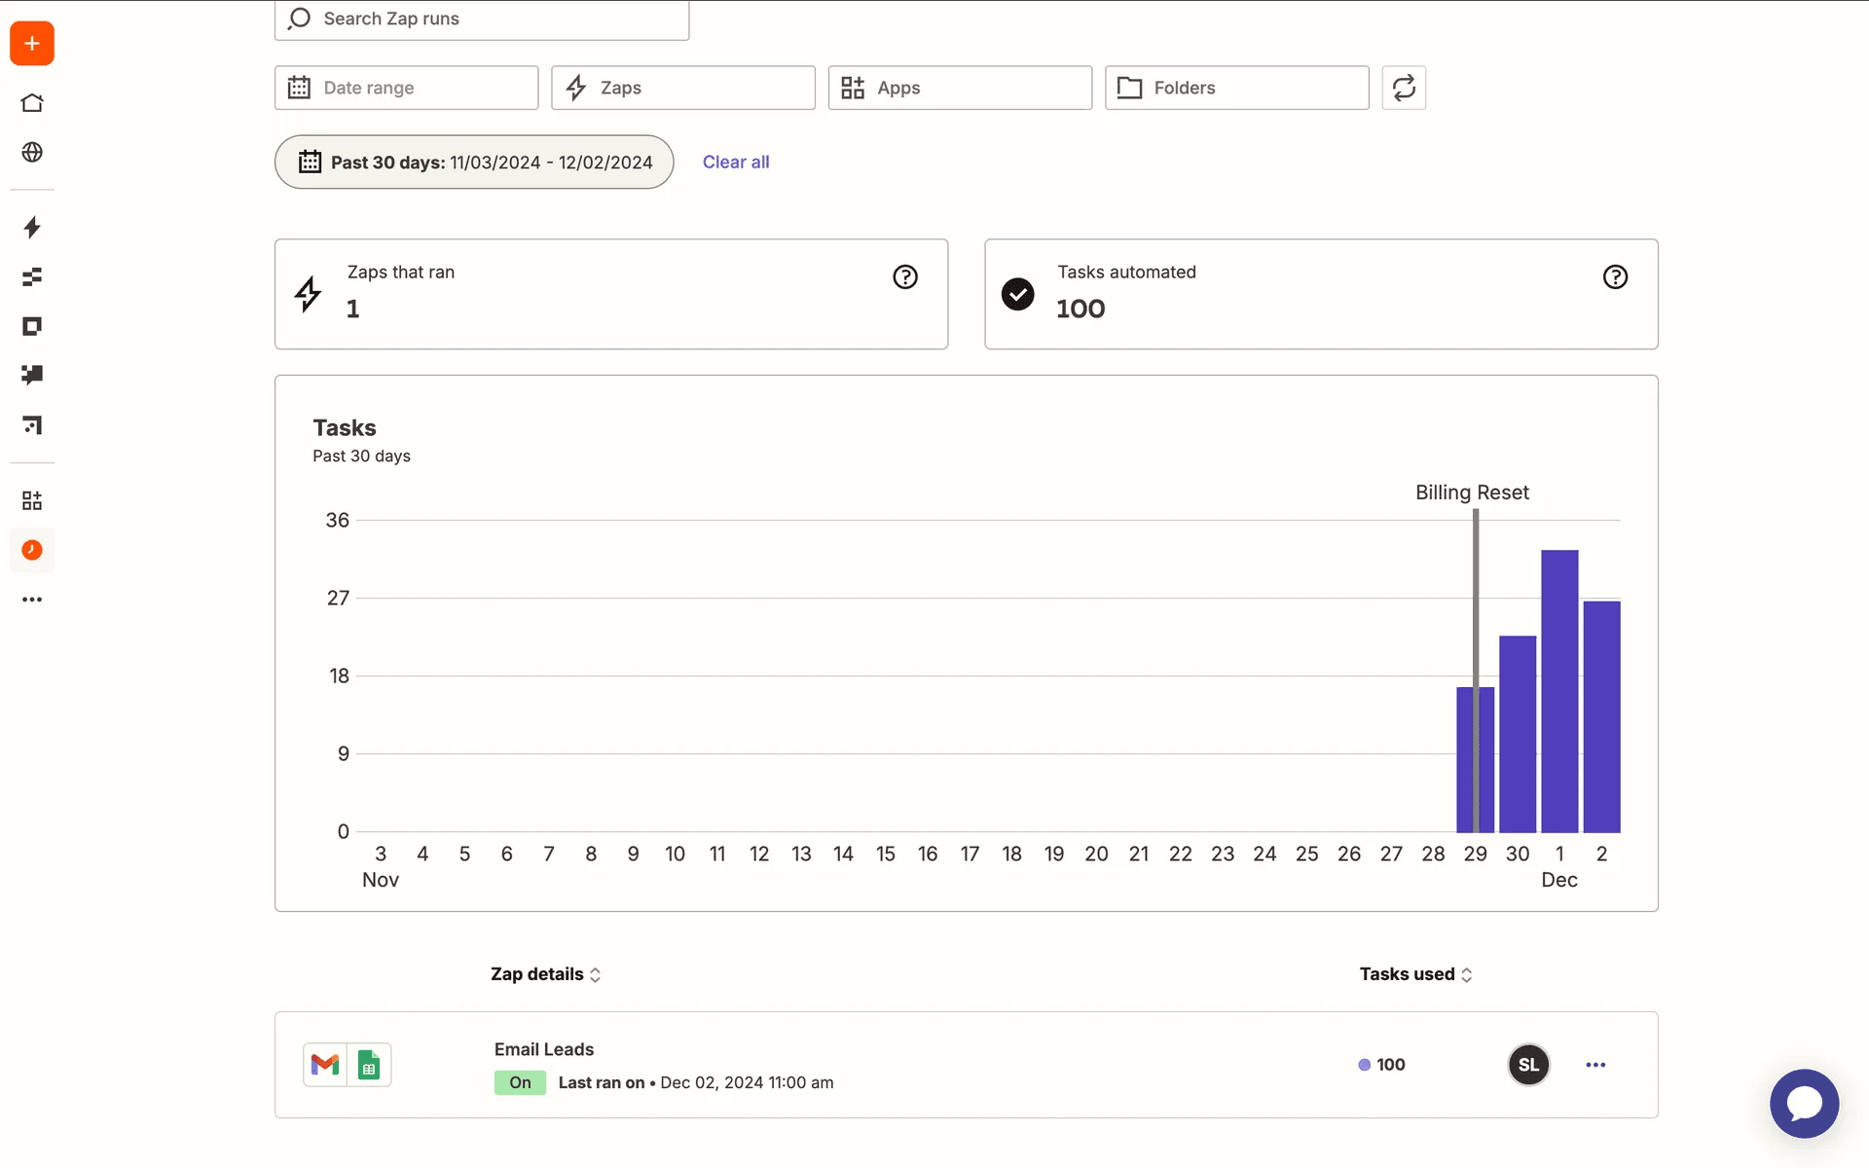Click the orange plus Create button
This screenshot has height=1168, width=1869.
click(32, 44)
